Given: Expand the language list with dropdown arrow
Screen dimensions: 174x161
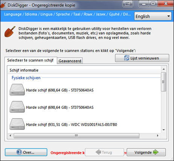Looking at the screenshot, I should (168, 16).
